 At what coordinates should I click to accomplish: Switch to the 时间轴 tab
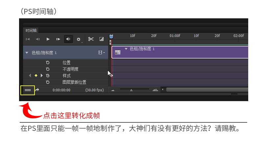(31, 30)
